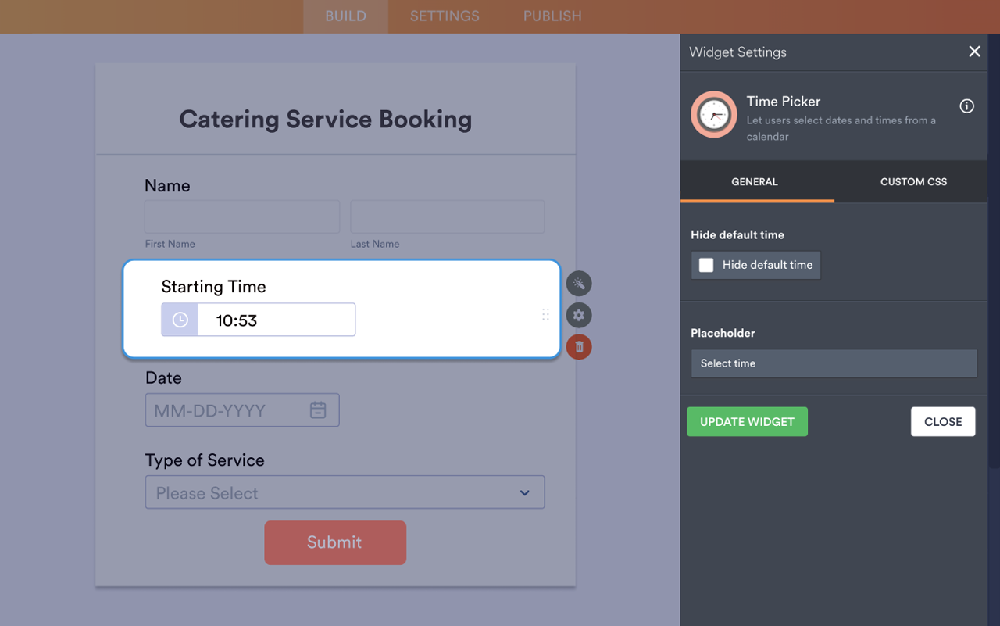Image resolution: width=1000 pixels, height=626 pixels.
Task: Check the box labeled Hide default time
Action: click(706, 265)
